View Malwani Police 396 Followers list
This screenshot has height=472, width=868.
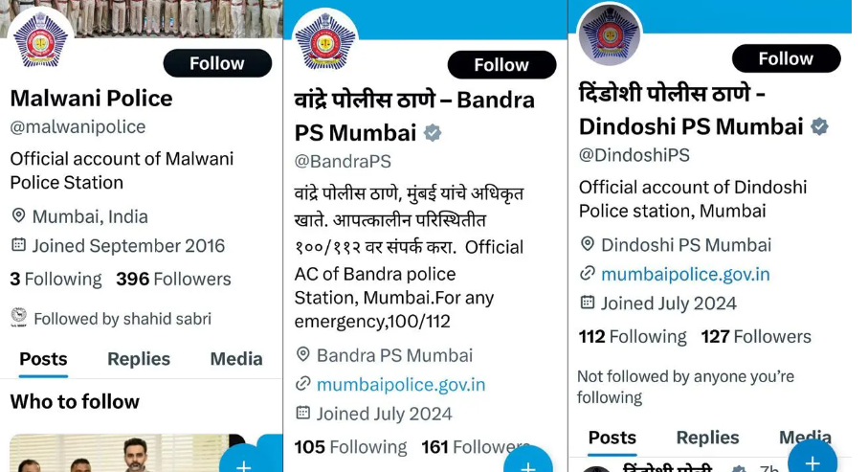pos(173,279)
